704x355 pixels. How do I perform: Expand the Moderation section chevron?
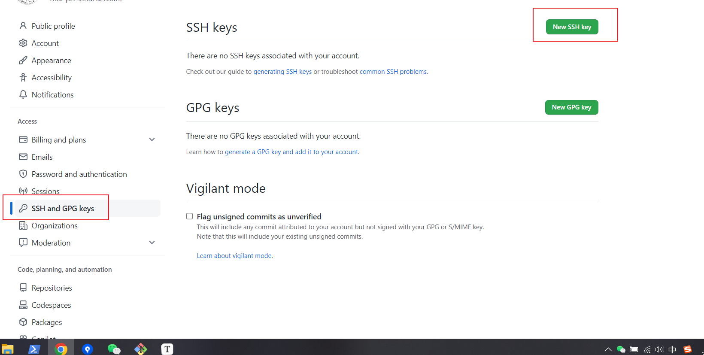pos(152,243)
